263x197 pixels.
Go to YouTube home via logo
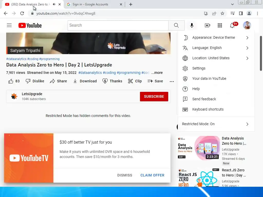[30, 25]
